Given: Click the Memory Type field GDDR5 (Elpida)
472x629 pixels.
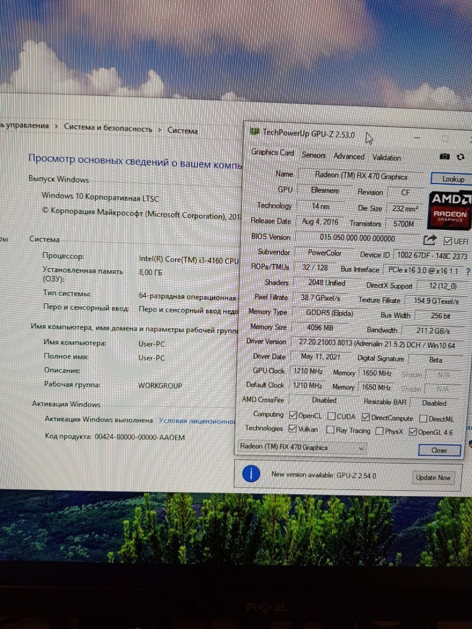Looking at the screenshot, I should point(329,313).
